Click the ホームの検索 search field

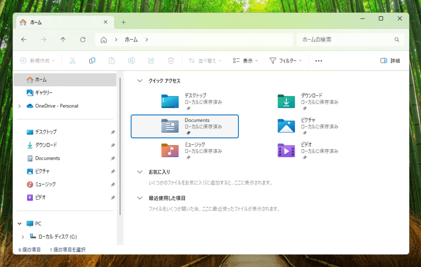347,40
